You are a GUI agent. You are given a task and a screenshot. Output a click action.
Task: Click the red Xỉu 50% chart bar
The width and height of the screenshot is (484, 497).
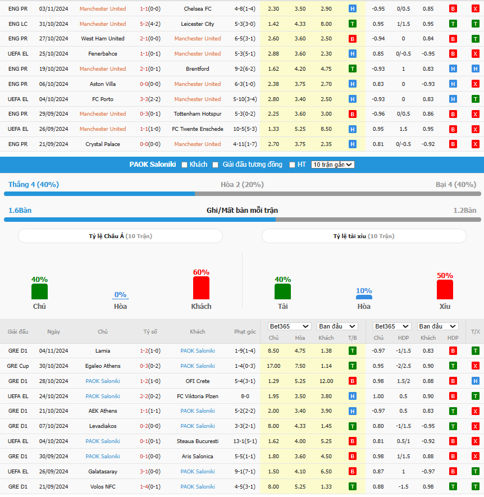click(445, 290)
